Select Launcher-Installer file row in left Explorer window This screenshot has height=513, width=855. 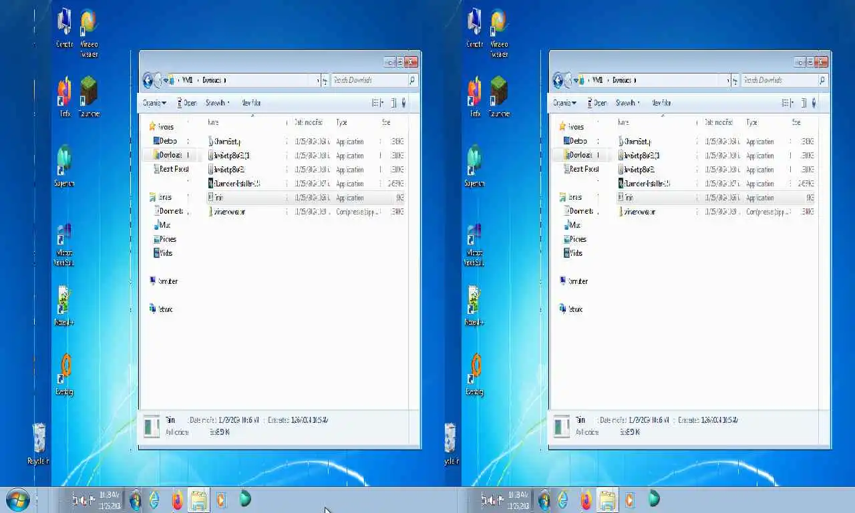[x=306, y=183]
